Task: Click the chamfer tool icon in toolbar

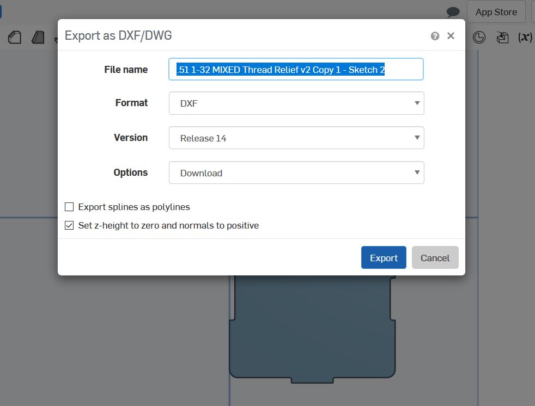Action: coord(15,37)
